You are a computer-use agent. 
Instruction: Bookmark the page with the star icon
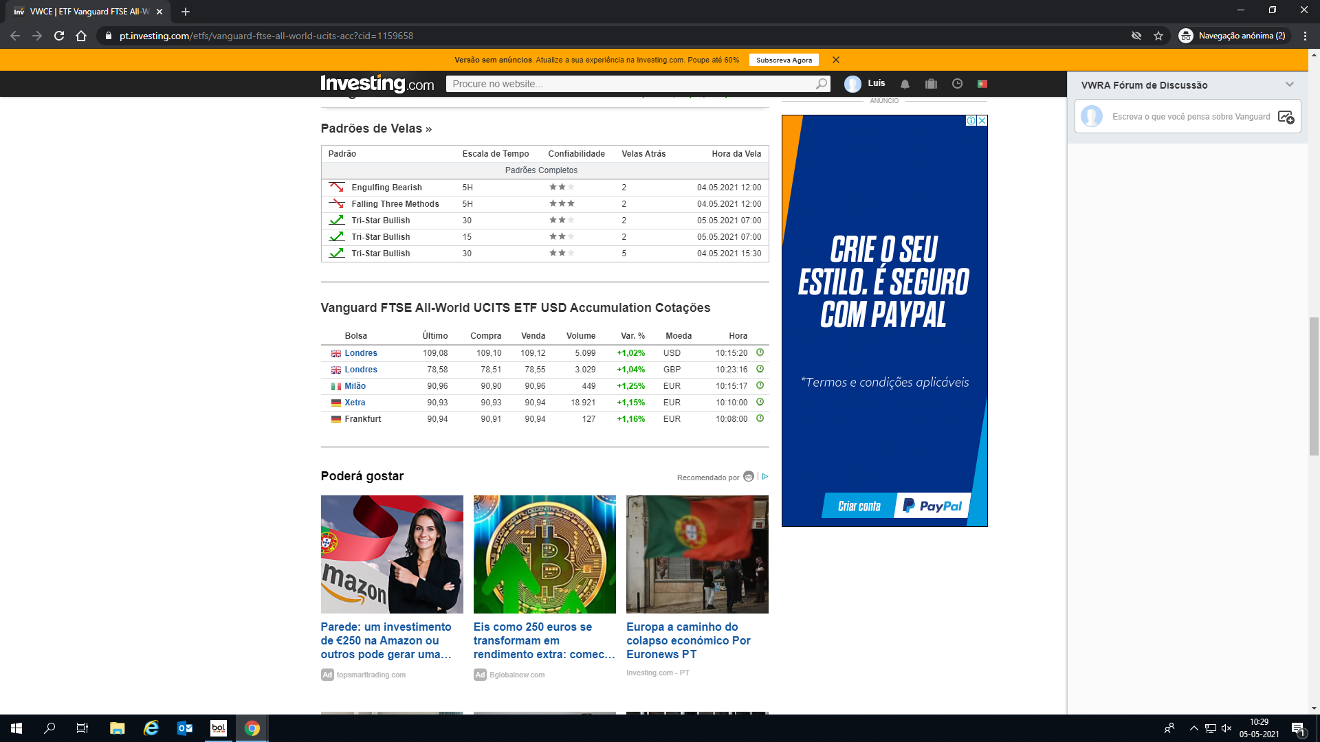1158,36
